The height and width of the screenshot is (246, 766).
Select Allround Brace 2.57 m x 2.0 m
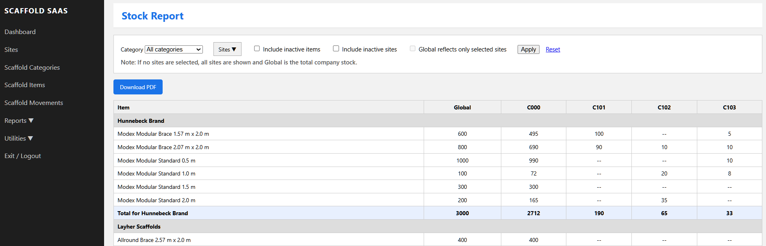154,240
